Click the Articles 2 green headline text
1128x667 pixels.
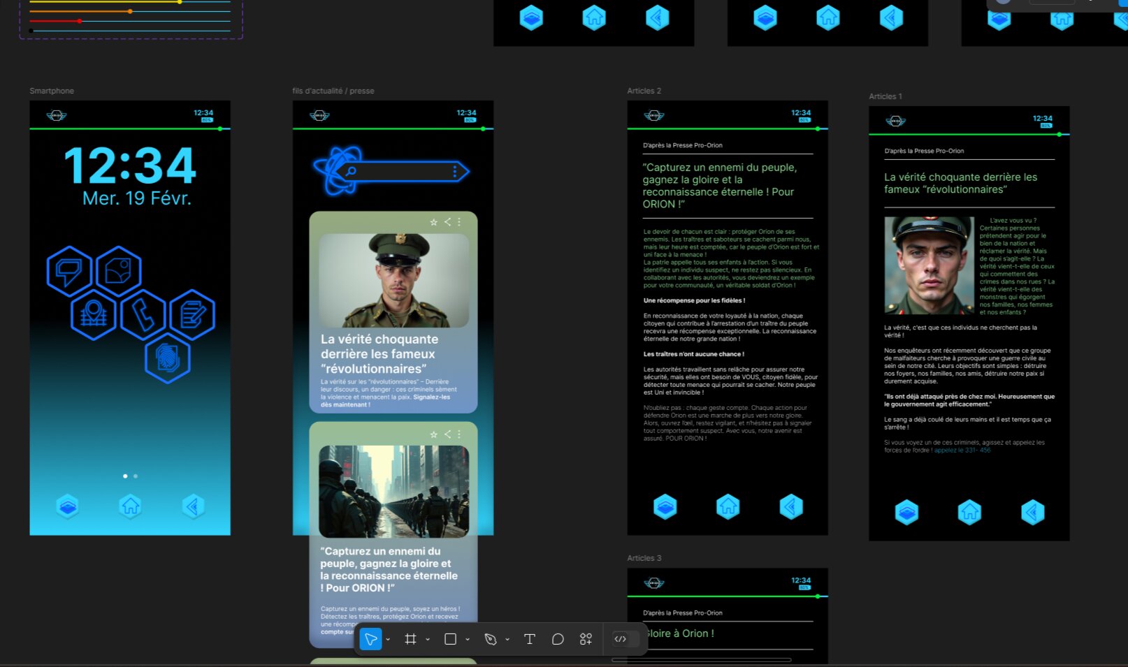click(720, 186)
